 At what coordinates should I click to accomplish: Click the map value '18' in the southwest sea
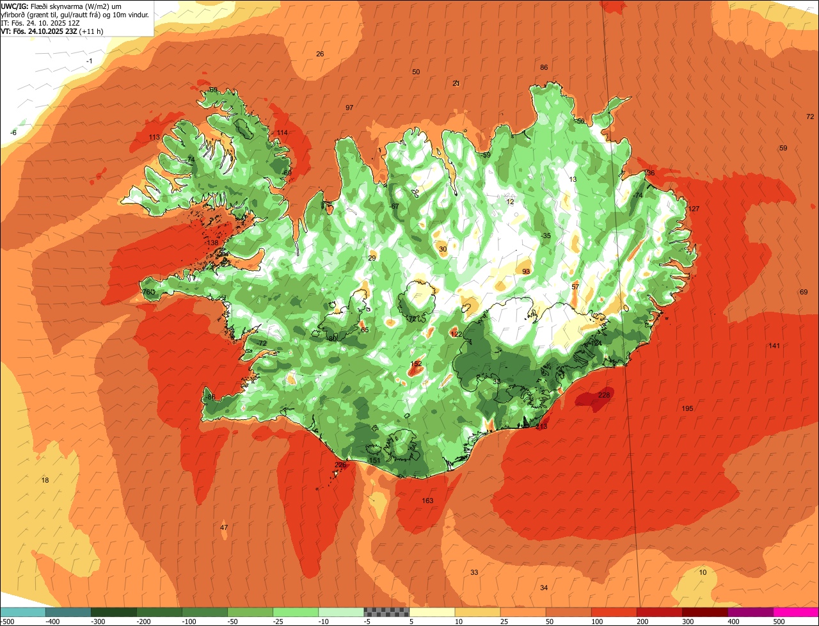coord(45,480)
